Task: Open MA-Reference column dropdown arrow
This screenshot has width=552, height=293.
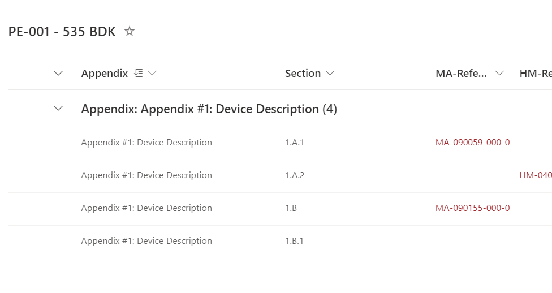Action: 499,73
